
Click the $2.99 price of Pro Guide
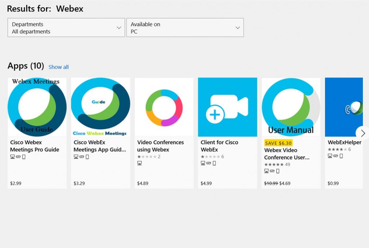click(16, 183)
